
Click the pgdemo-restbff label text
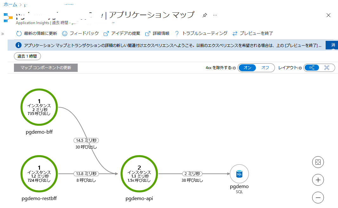[x=39, y=198]
